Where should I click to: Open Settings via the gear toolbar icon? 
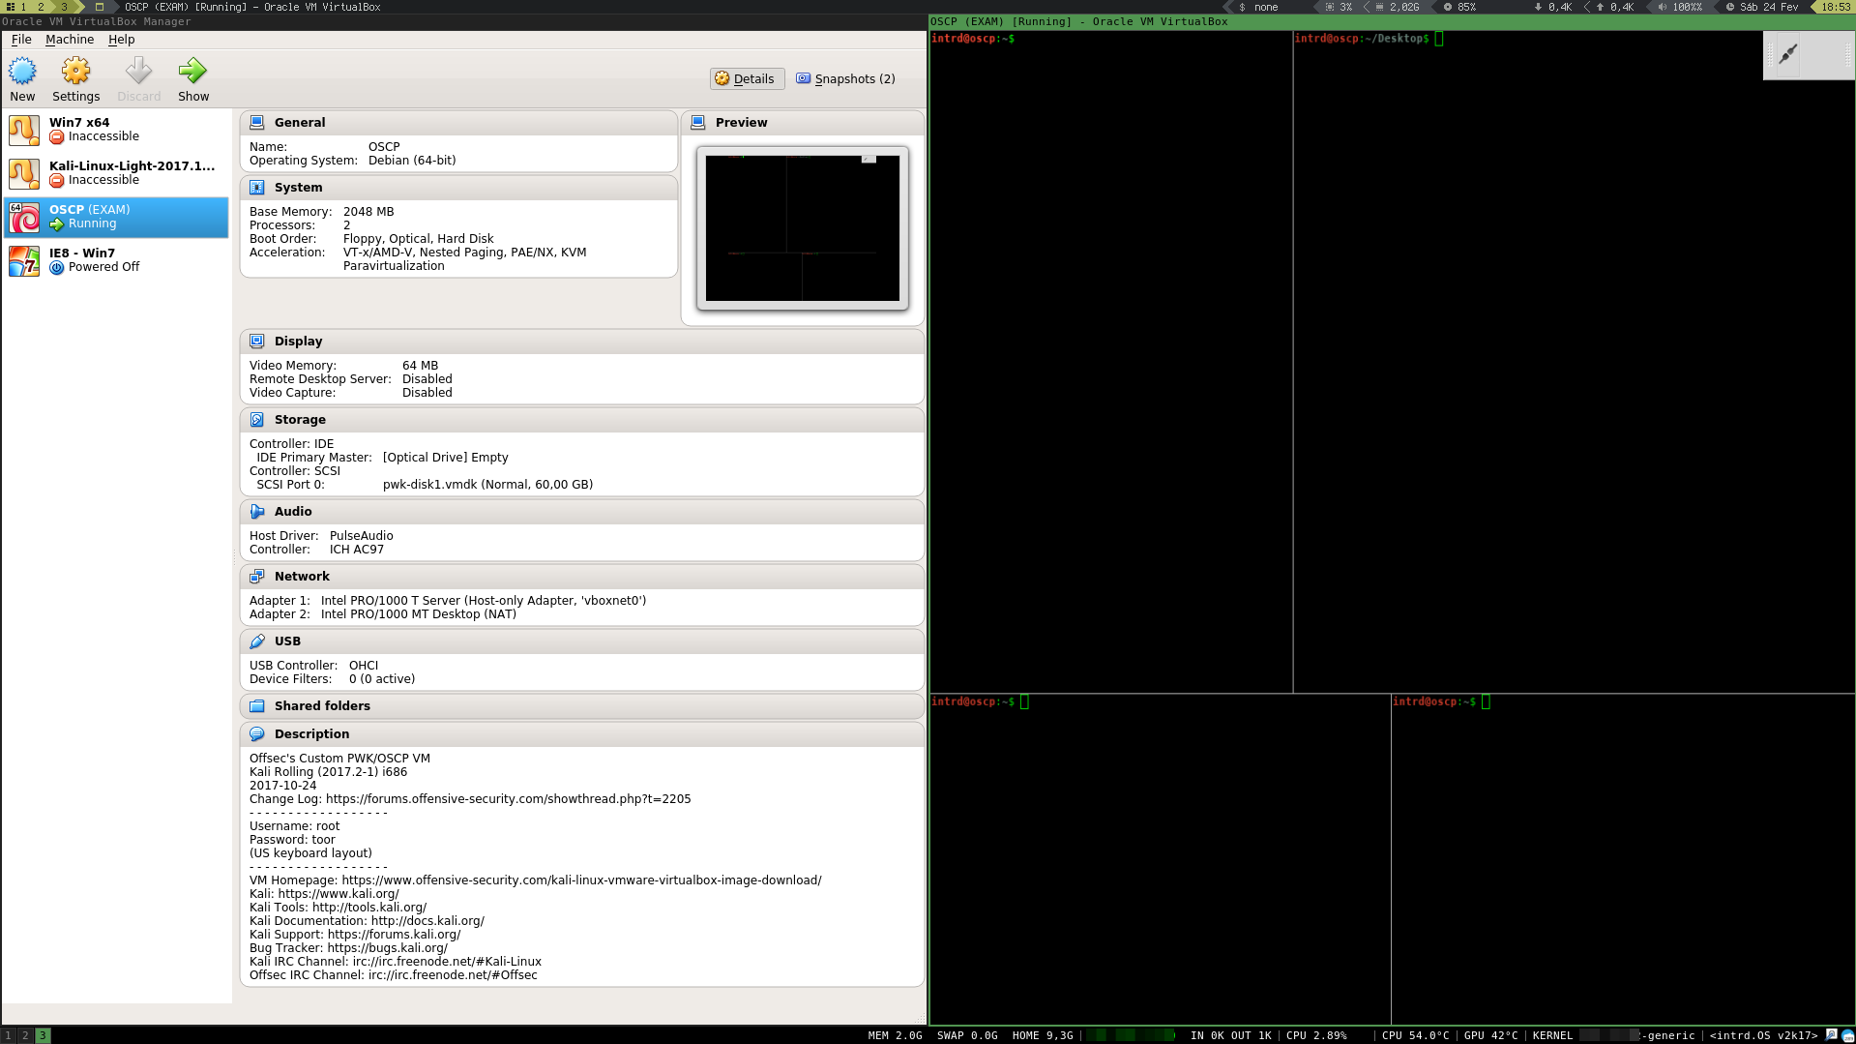coord(75,71)
